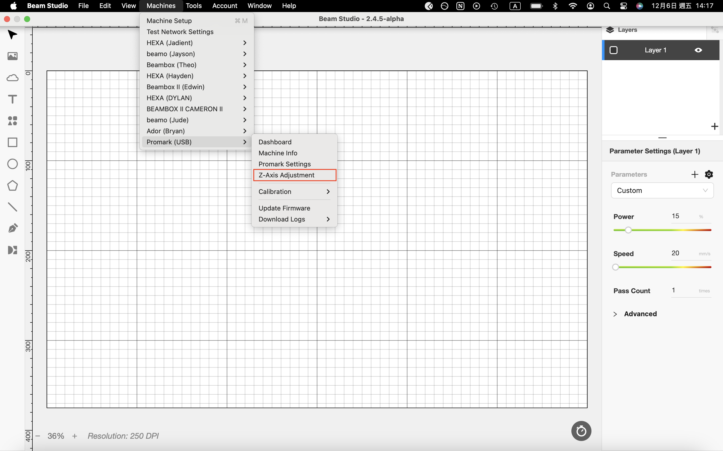Expand the HEXA (Hayden) submenu
Viewport: 723px width, 451px height.
(x=197, y=76)
